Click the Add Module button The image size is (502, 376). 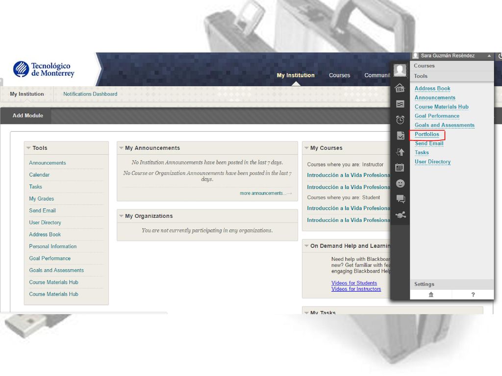(28, 116)
